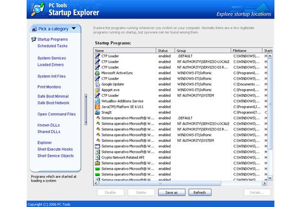Click C:\Documents file name in Google Update row
The height and width of the screenshot is (207, 301).
[246, 84]
